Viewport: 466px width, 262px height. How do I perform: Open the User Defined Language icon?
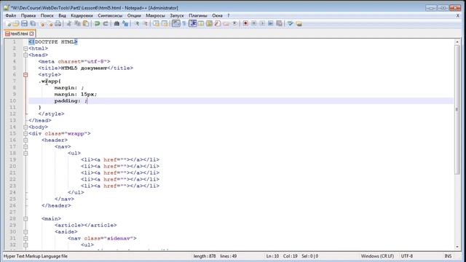click(x=201, y=23)
